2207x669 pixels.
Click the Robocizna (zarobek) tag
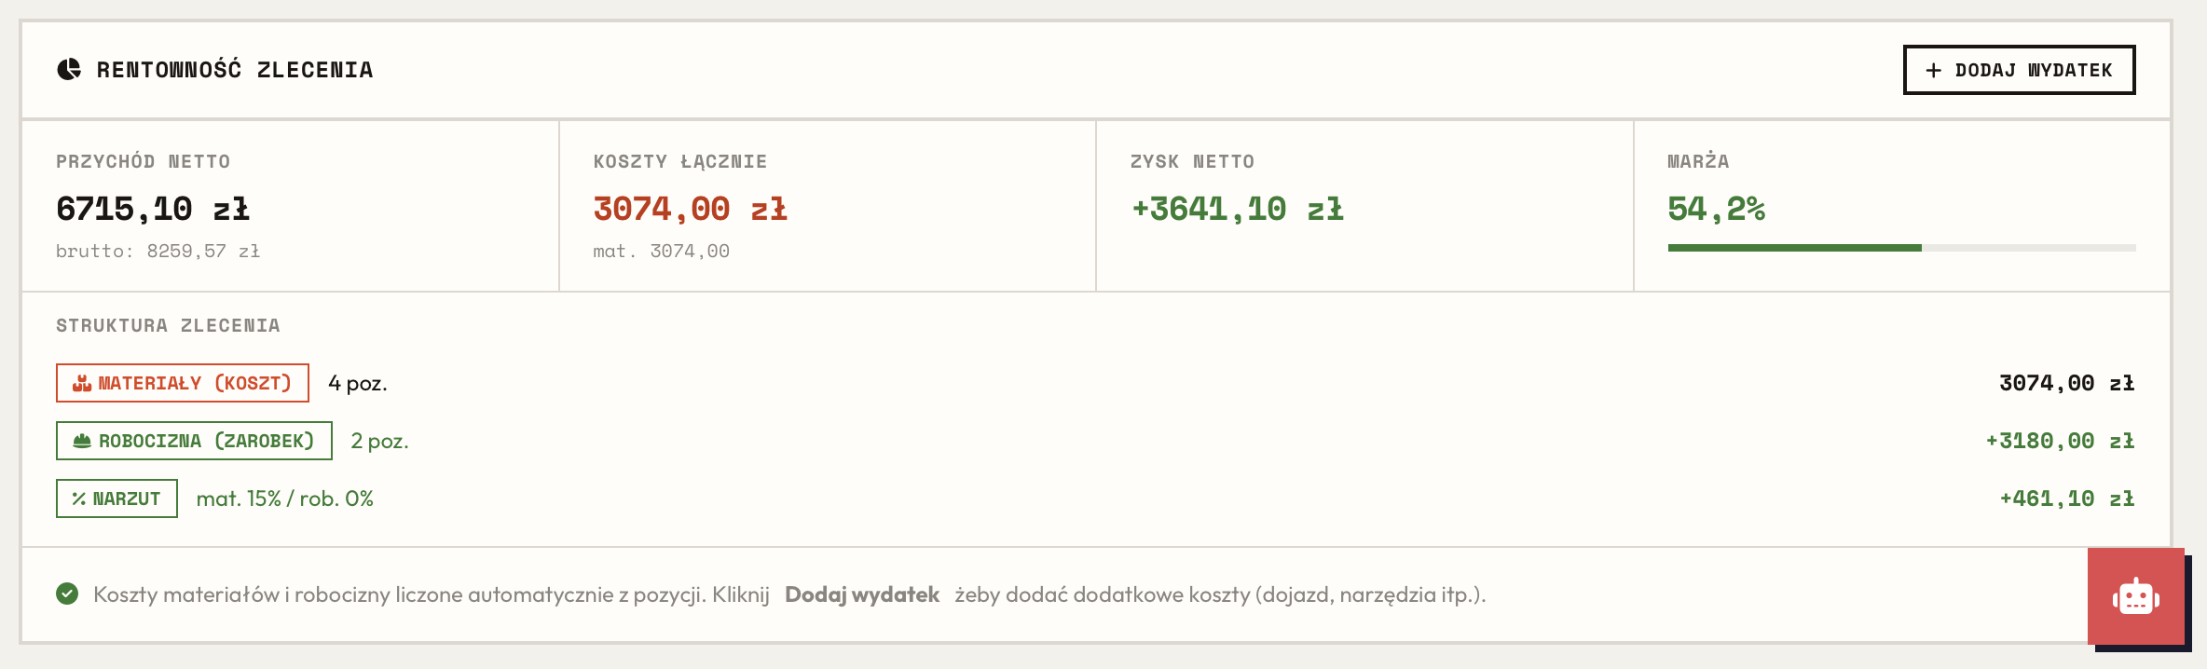click(x=194, y=441)
